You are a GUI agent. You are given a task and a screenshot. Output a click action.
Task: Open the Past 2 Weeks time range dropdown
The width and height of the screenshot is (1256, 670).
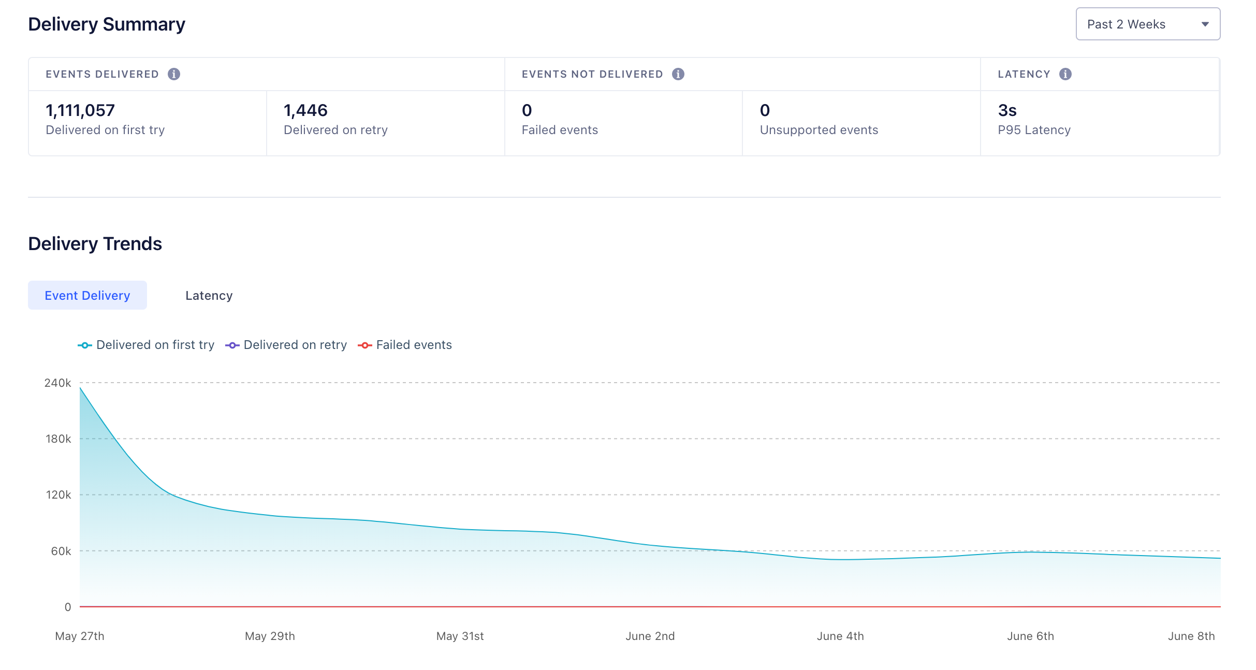coord(1147,24)
